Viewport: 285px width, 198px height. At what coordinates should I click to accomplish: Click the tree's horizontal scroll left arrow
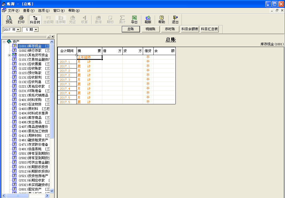click(4, 196)
